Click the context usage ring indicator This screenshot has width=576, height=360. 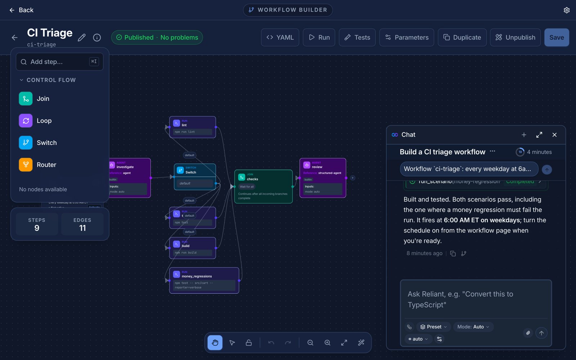click(520, 152)
